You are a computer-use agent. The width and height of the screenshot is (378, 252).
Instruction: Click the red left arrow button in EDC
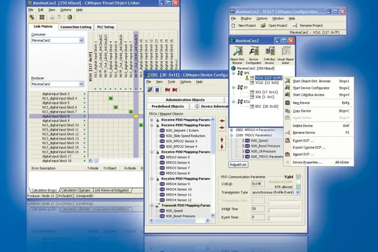(222, 121)
